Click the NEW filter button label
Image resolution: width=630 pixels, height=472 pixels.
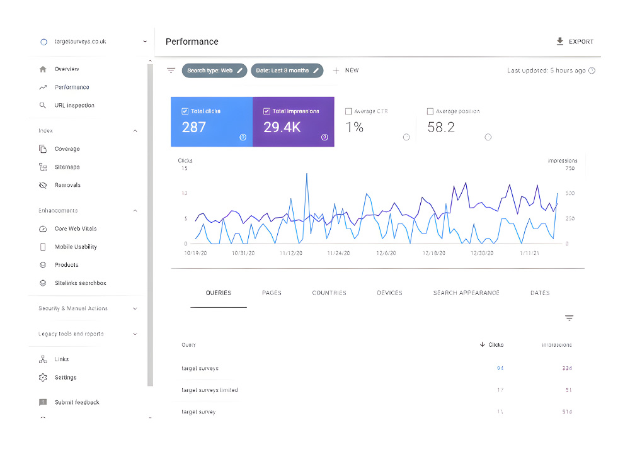click(x=352, y=70)
